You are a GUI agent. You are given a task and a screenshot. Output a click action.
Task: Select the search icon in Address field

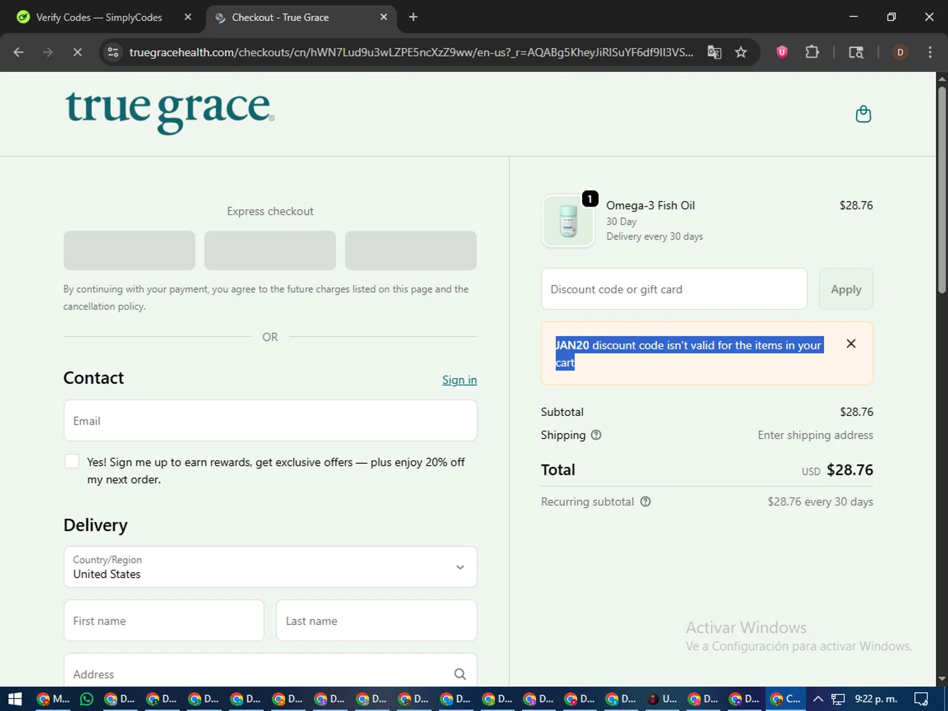(460, 674)
